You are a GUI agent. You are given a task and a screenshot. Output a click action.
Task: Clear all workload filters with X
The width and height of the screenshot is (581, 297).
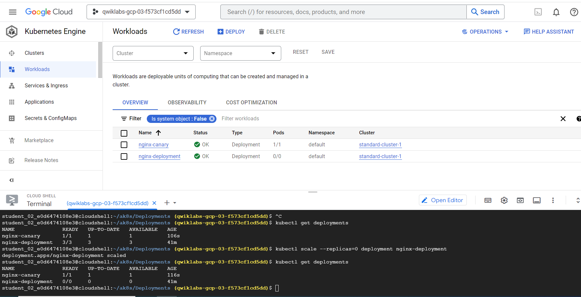(563, 119)
